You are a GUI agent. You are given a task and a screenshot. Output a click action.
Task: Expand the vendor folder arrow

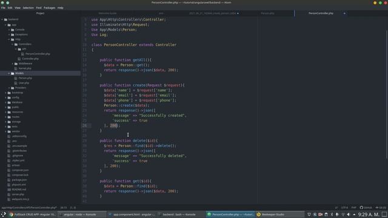5,131
